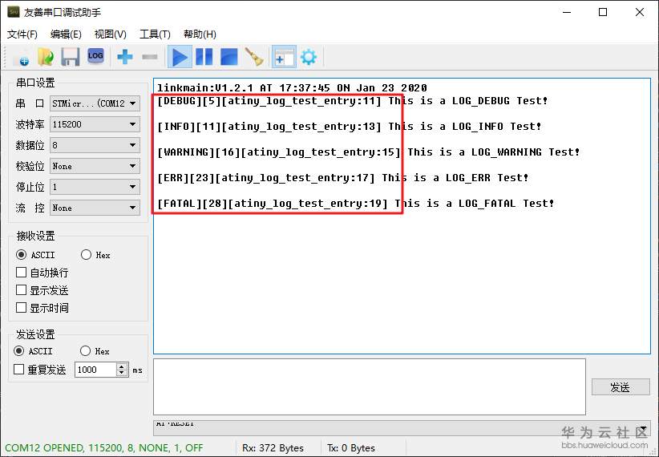This screenshot has width=659, height=457.
Task: Open the 编辑(E) menu
Action: tap(66, 34)
